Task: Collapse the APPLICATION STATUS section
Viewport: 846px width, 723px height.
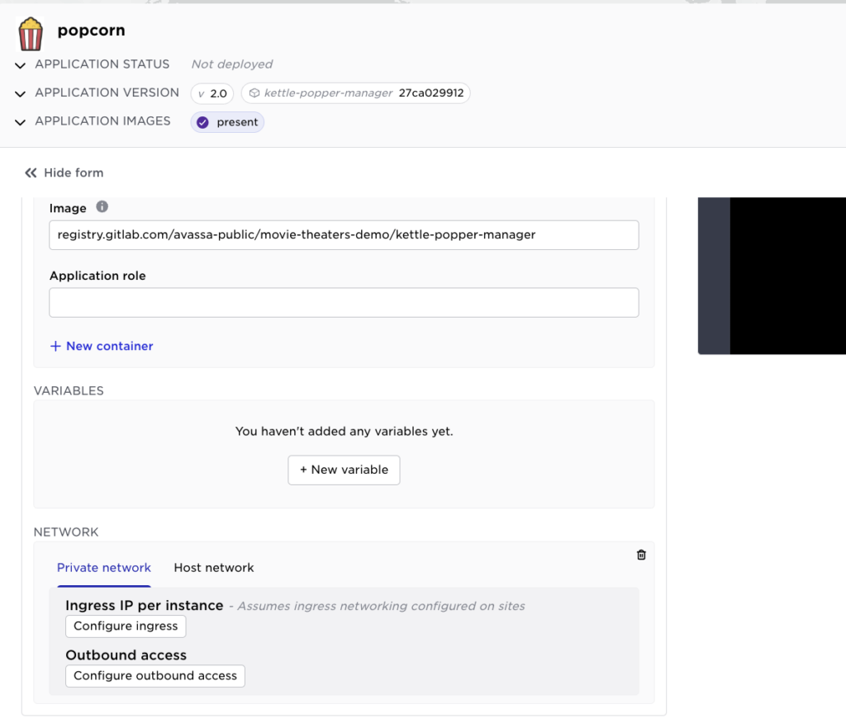Action: [x=20, y=64]
